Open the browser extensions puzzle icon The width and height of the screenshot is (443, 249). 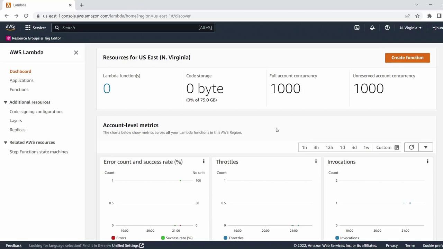(x=430, y=16)
